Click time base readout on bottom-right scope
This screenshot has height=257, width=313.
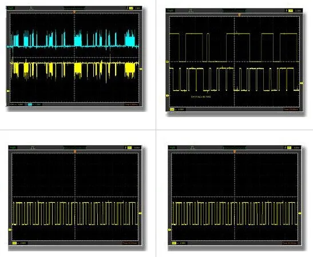coord(290,243)
